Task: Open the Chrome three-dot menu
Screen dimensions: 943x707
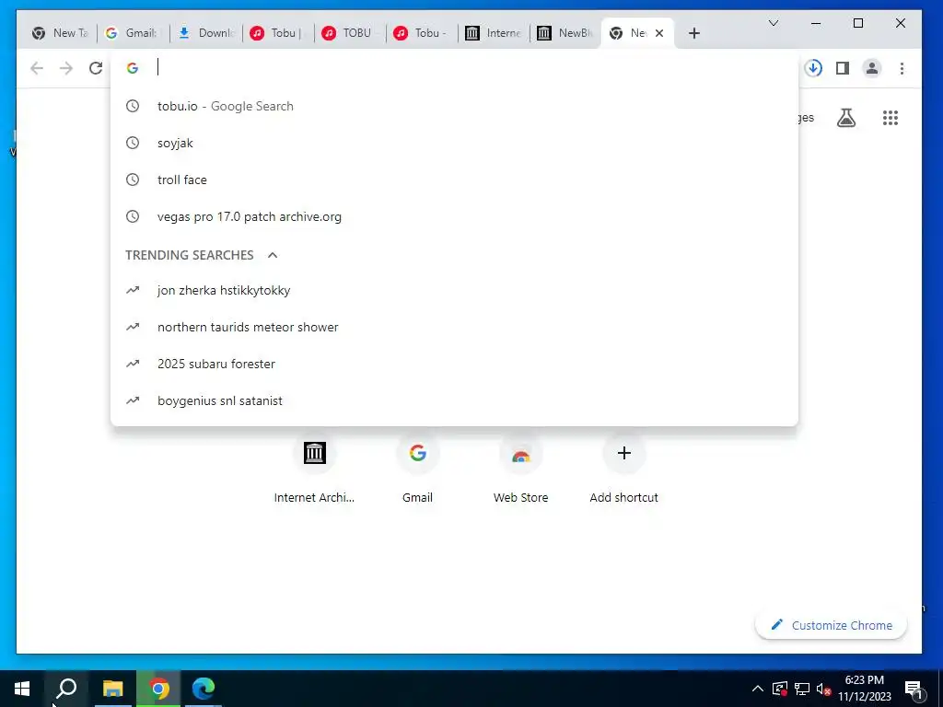Action: tap(902, 68)
